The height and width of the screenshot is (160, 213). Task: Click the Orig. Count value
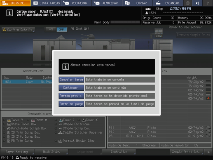point(173,18)
